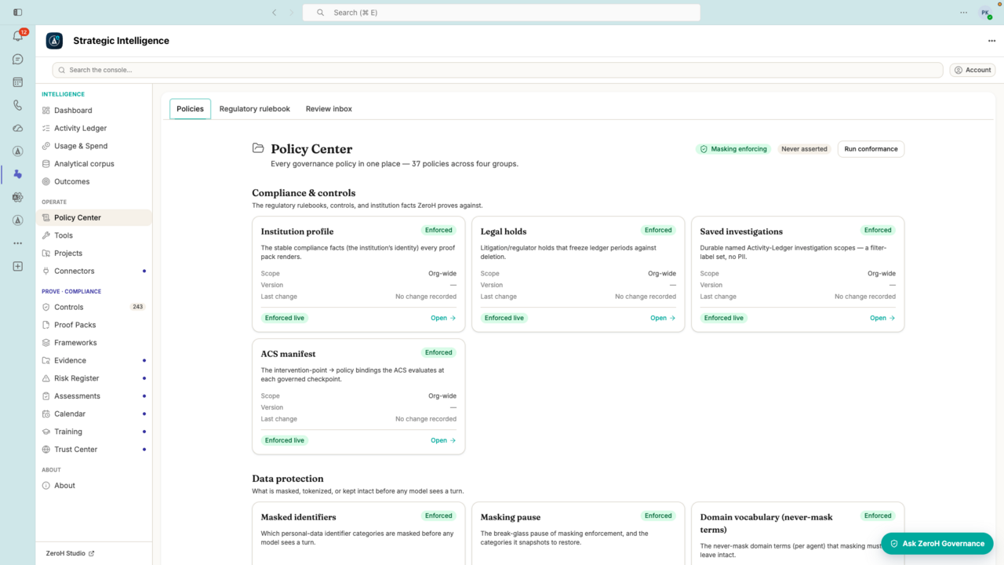Click Enforced badge on ACS manifest card
This screenshot has height=565, width=1004.
tap(438, 352)
